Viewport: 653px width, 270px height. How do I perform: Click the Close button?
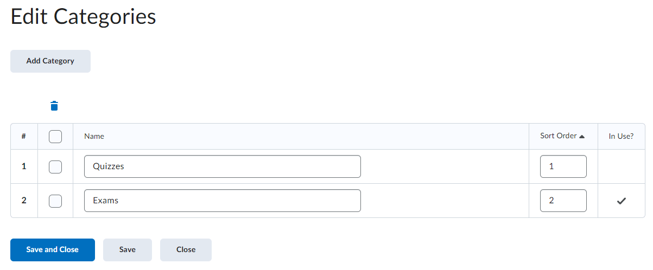click(186, 250)
